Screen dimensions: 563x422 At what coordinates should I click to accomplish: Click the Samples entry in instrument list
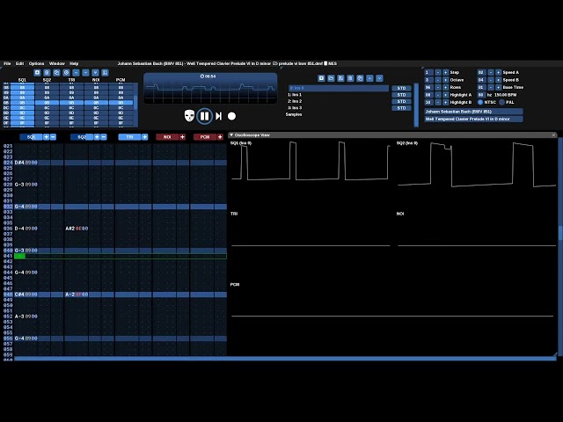[x=293, y=114]
